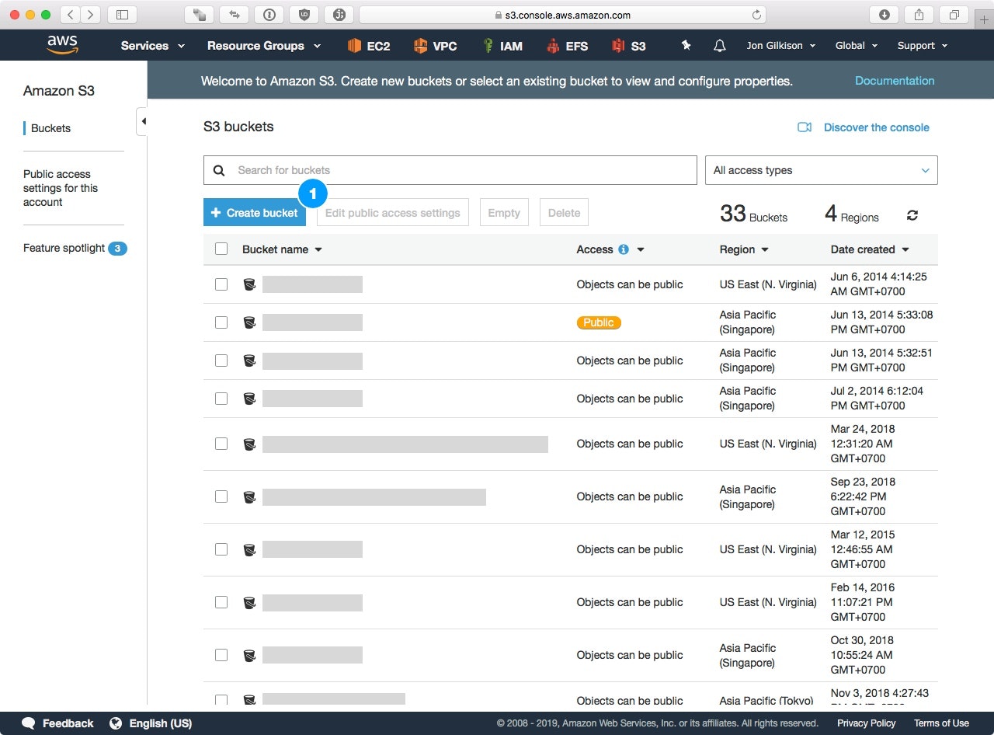Expand the Services menu
This screenshot has height=735, width=994.
click(x=153, y=46)
